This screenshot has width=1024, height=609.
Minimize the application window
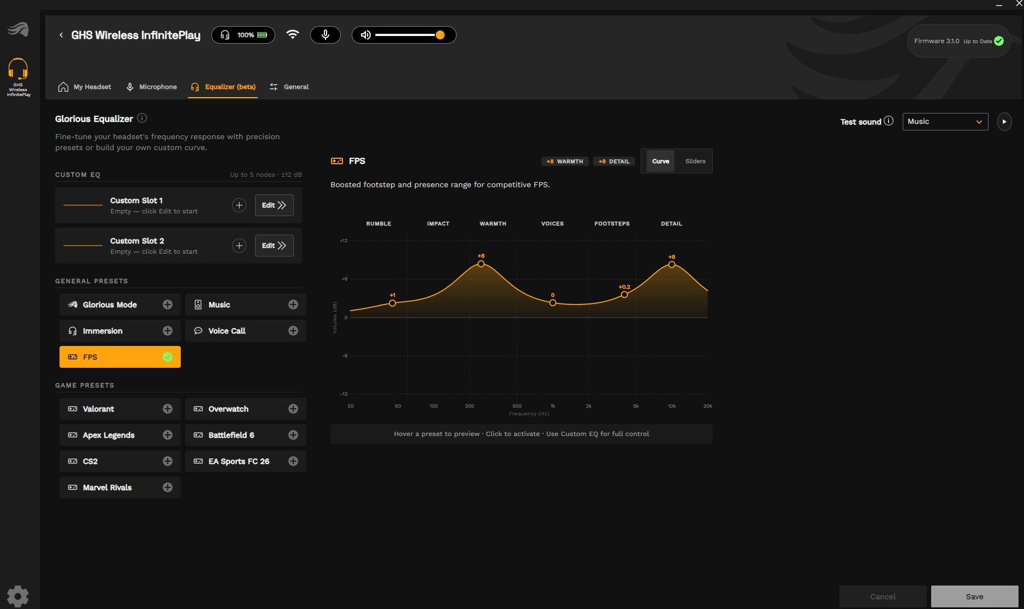[x=999, y=4]
